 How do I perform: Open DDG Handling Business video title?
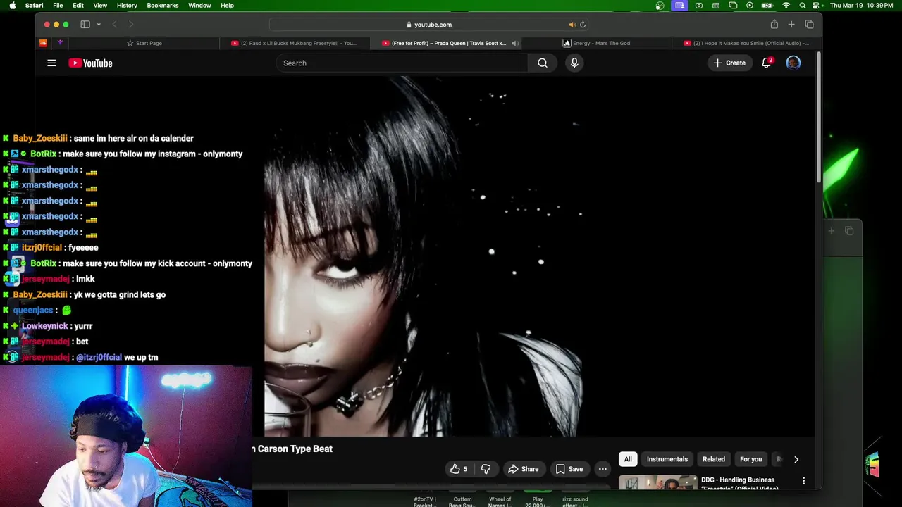[x=739, y=484]
